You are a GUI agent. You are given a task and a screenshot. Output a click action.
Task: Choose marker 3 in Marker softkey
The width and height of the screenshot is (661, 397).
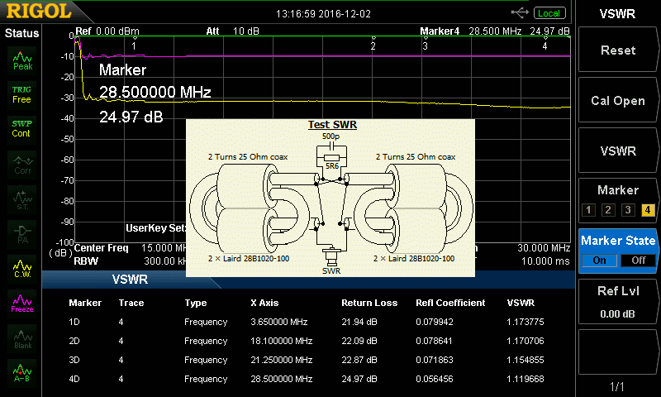point(628,210)
